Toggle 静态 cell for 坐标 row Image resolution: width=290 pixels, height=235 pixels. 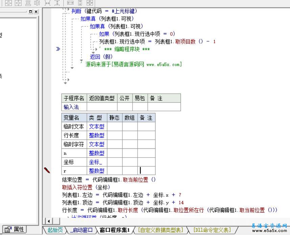[x=115, y=162]
